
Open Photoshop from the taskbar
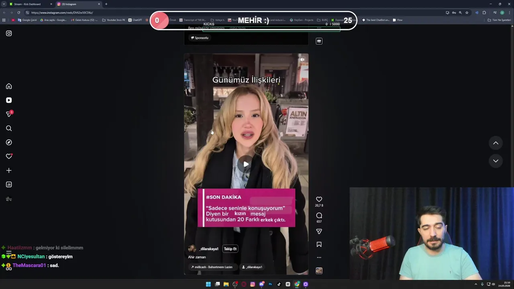point(270,284)
